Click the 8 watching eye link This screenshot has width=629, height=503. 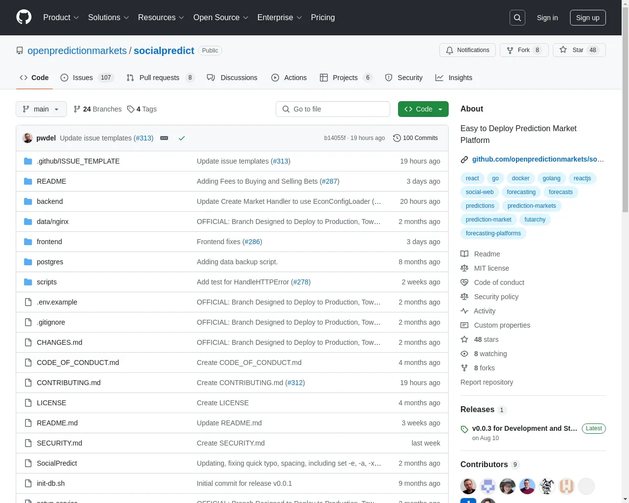(x=484, y=354)
